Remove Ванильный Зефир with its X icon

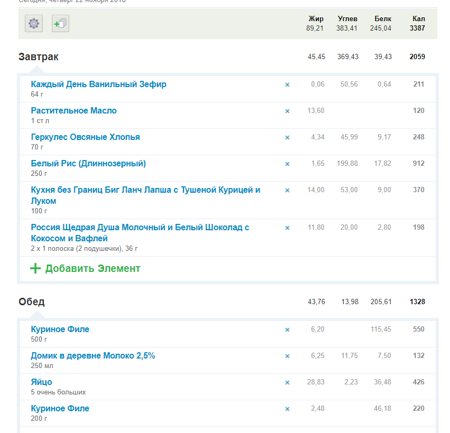[x=287, y=84]
